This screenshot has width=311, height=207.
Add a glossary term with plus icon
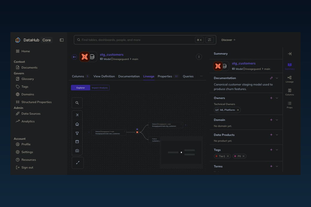[x=271, y=167]
